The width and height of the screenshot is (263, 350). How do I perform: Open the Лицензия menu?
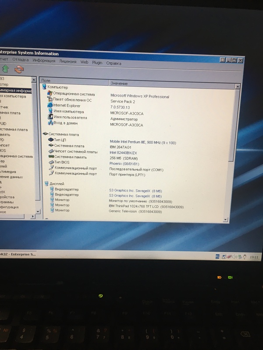pos(68,61)
